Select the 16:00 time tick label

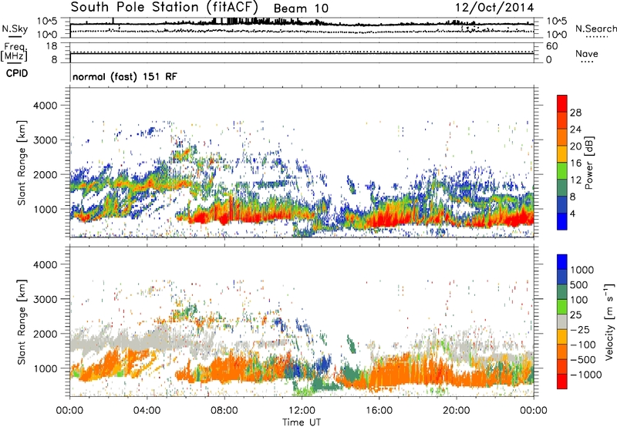[x=379, y=411]
